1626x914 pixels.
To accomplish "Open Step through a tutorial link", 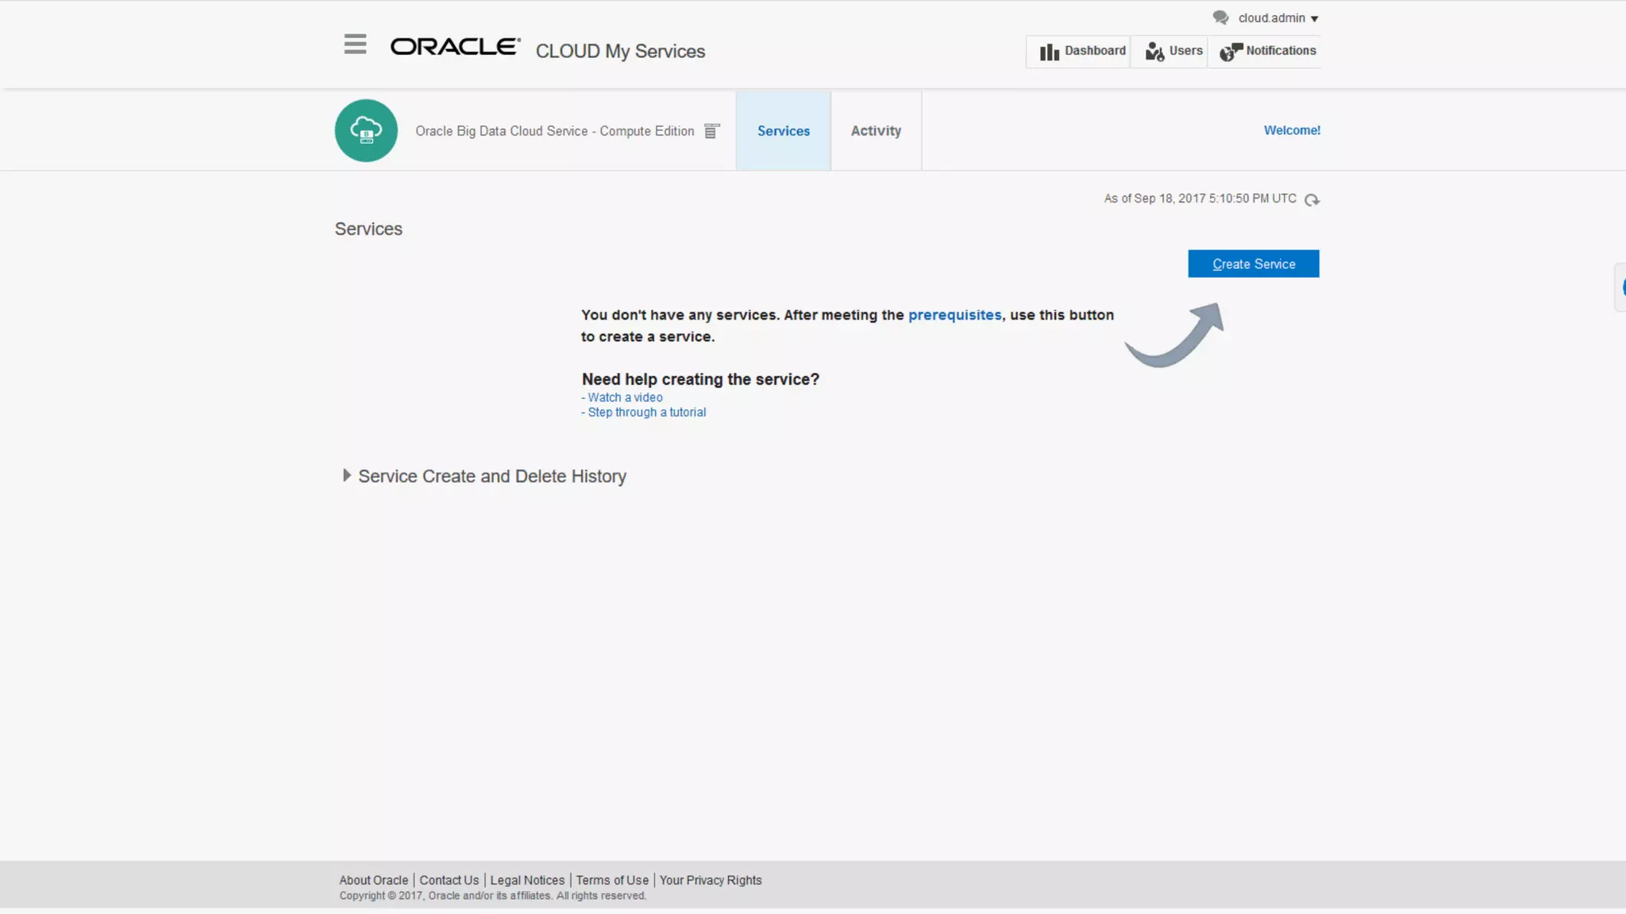I will click(x=646, y=413).
